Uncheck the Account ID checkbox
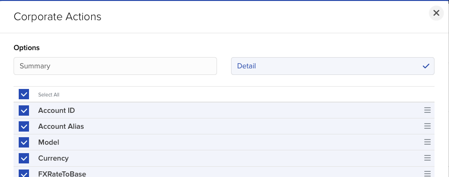Screen dimensions: 449x177 (24, 110)
